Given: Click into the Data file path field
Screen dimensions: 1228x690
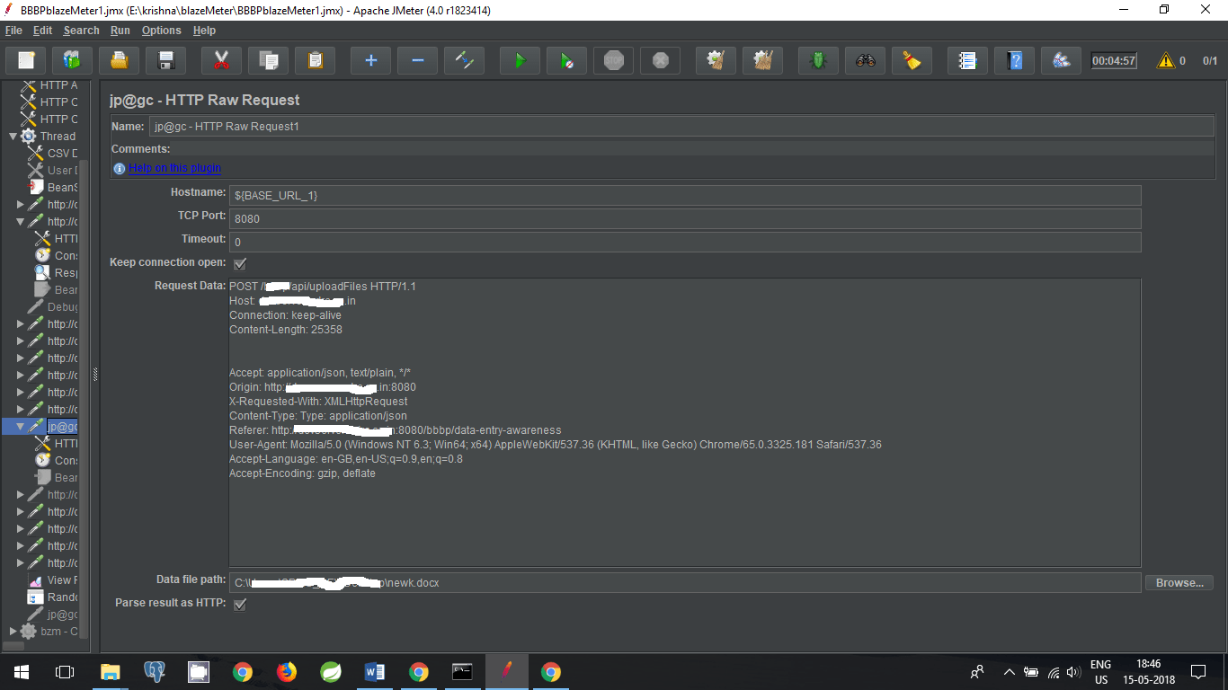Looking at the screenshot, I should (x=685, y=583).
